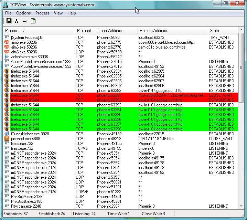Click Rtvscan.exe process icon
Viewport: 247px width, 220px height.
click(7, 206)
